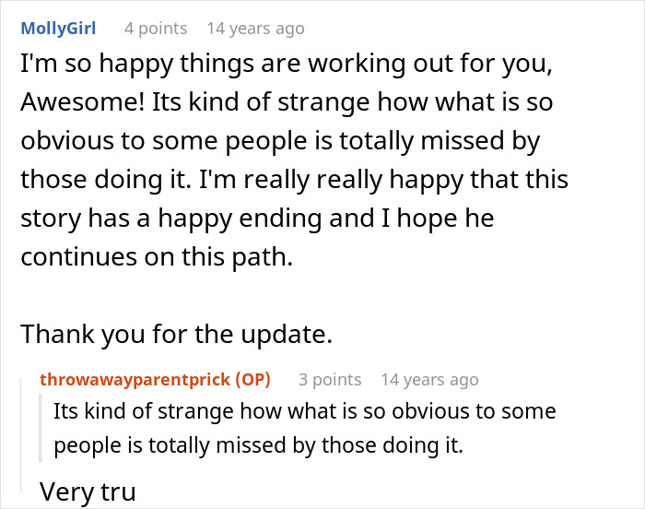
Task: Click the "continues on this path." line
Action: [x=156, y=257]
